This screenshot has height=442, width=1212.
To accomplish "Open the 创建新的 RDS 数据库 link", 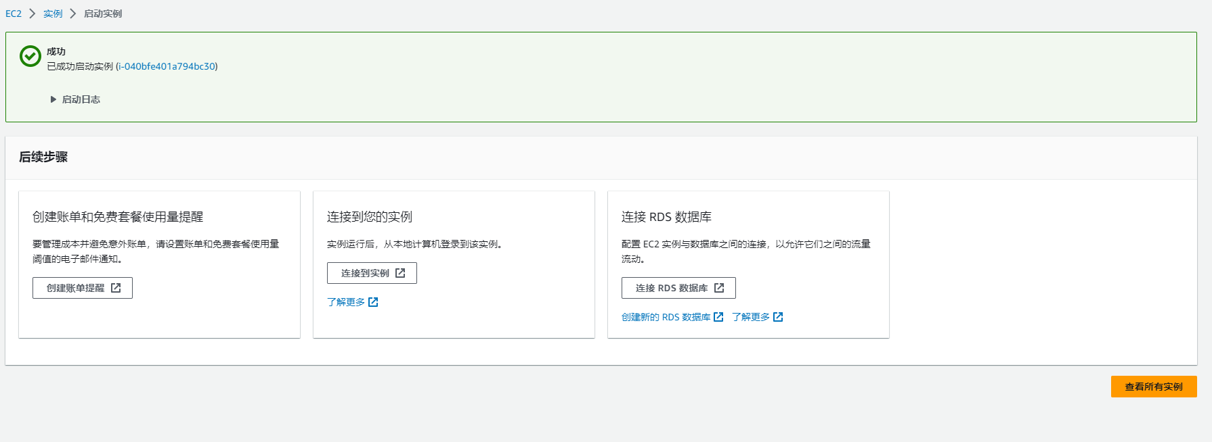I will 666,317.
